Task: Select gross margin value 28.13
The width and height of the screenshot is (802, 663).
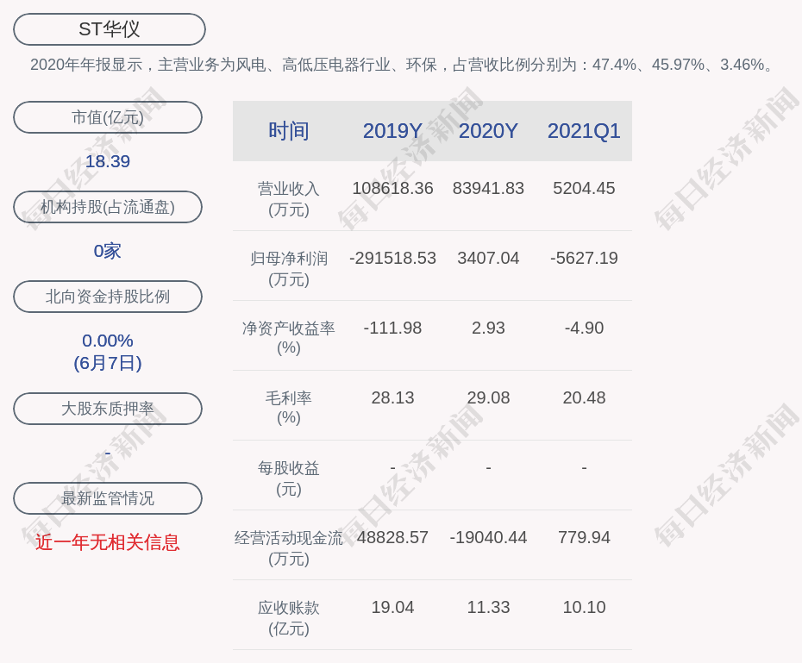Action: (392, 397)
